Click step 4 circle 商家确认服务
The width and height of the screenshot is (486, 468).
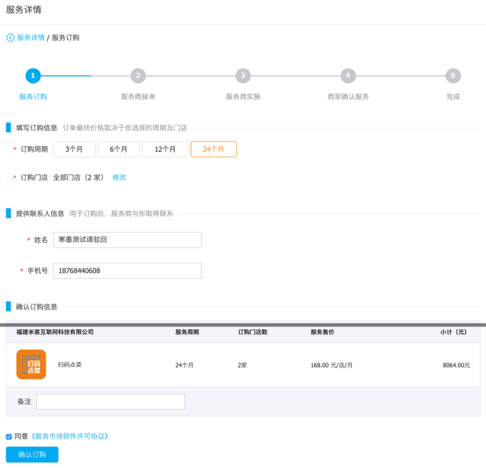point(348,76)
